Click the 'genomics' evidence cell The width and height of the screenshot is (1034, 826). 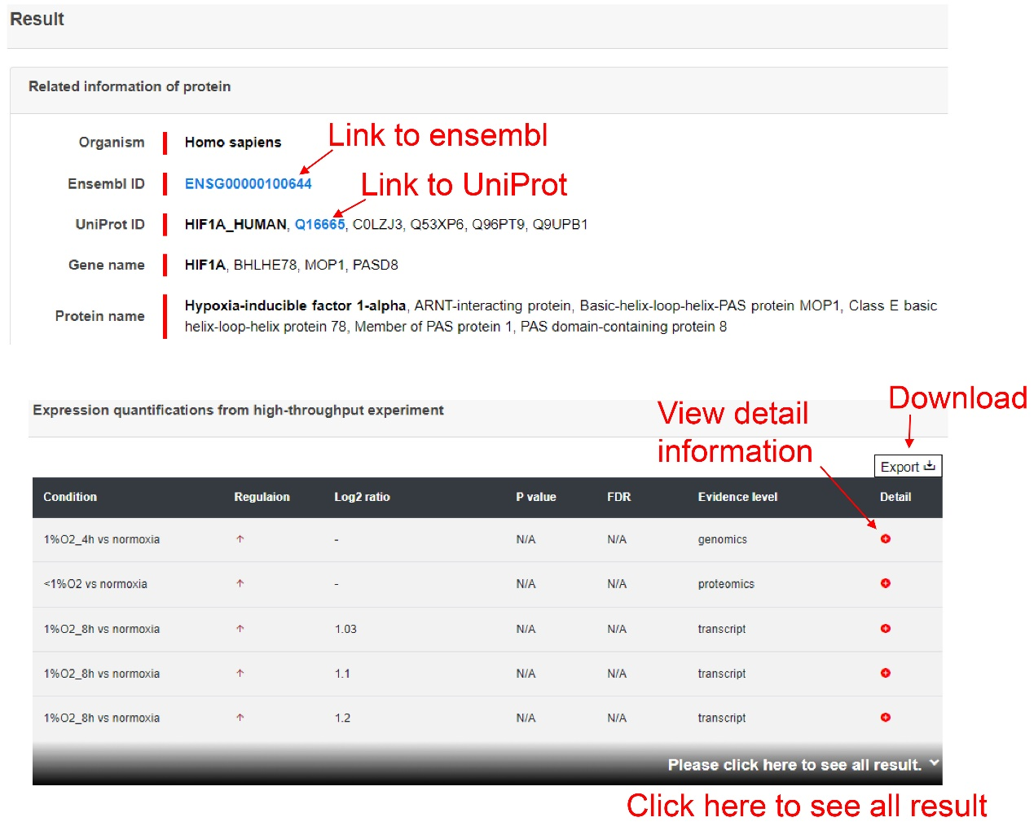[x=722, y=539]
